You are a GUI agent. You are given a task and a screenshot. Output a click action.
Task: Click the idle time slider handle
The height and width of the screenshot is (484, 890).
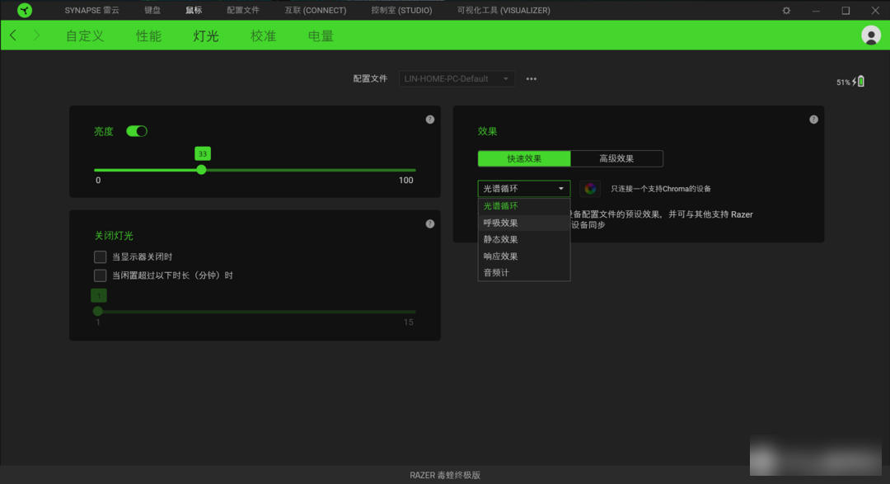pyautogui.click(x=97, y=312)
